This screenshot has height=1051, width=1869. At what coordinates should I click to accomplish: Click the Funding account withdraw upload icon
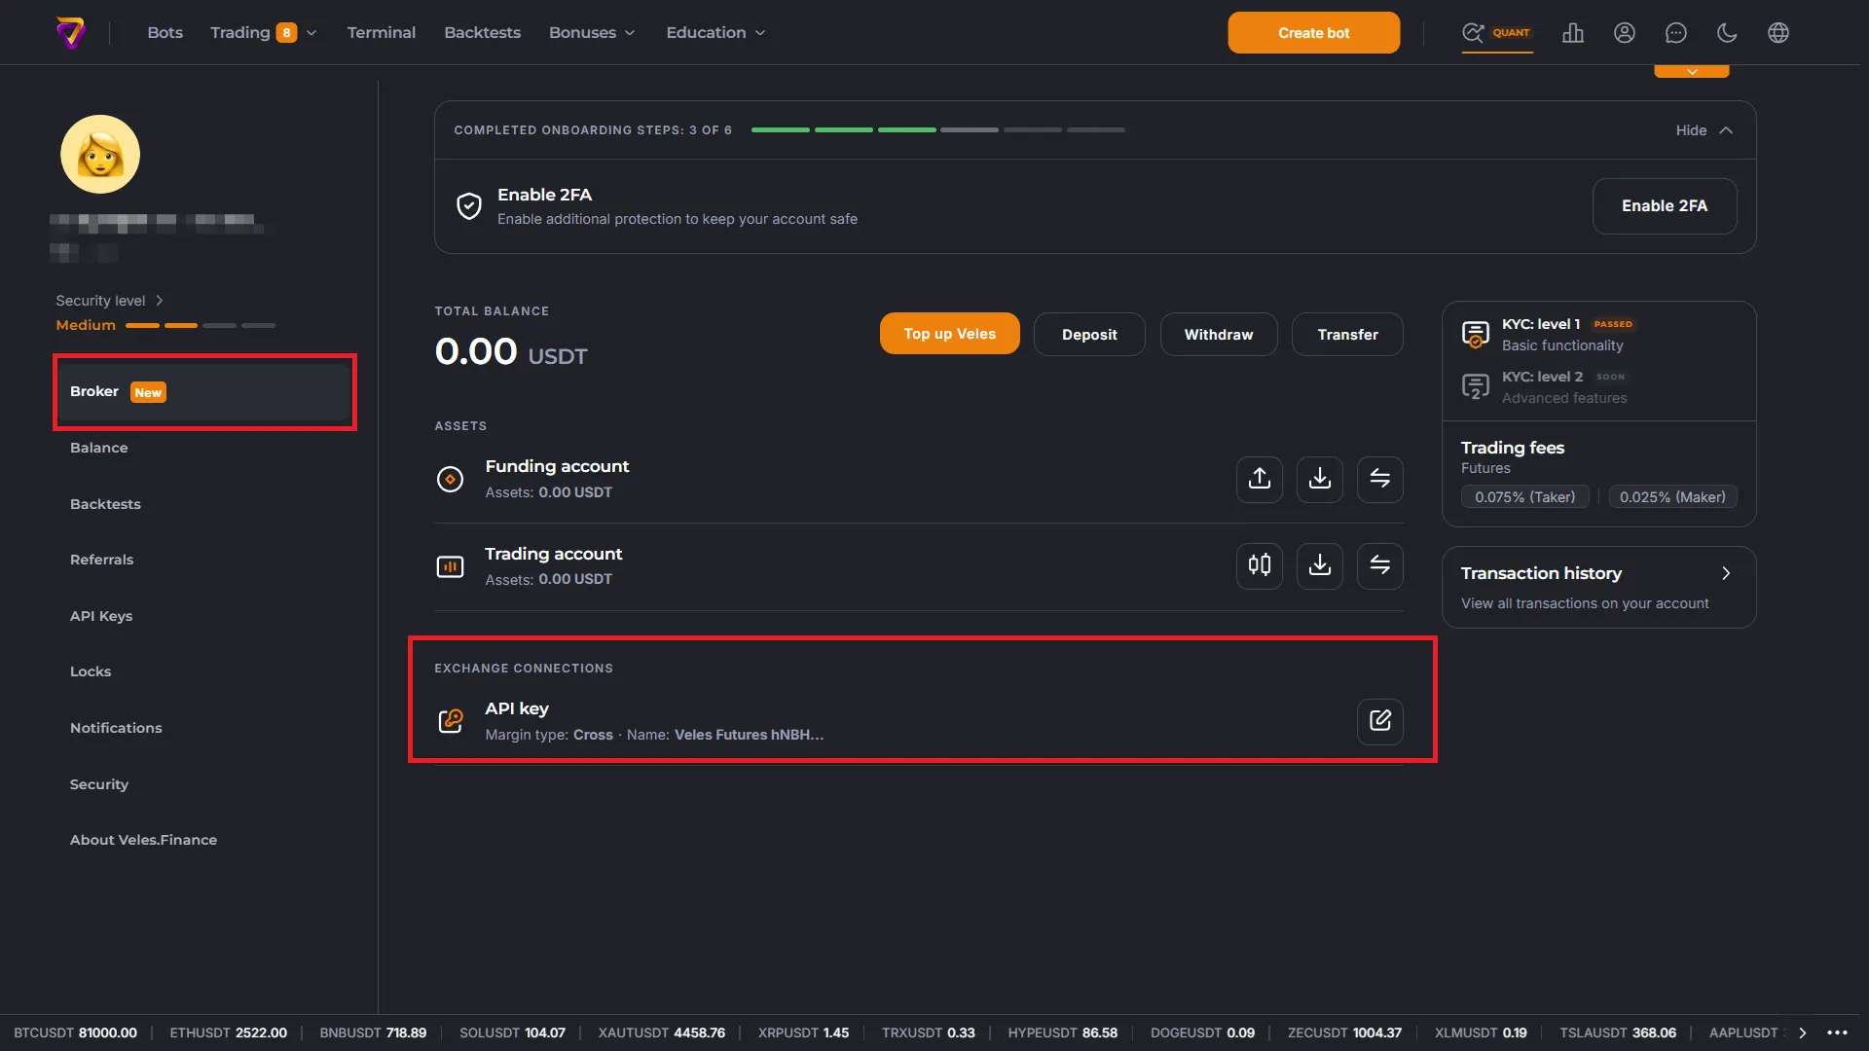[1260, 479]
